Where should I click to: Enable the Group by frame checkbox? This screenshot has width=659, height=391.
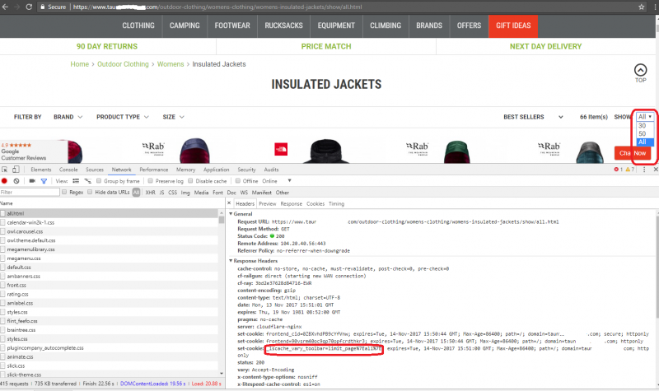(x=99, y=180)
